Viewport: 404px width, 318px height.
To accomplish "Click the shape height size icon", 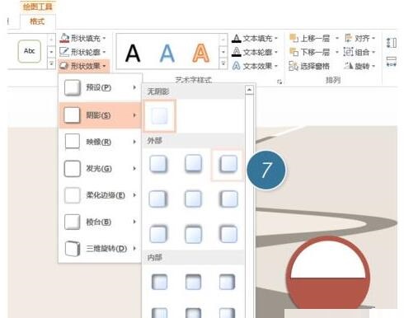I will [x=392, y=43].
